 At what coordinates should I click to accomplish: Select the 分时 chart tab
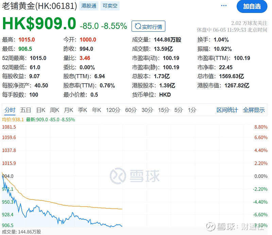click(x=10, y=110)
